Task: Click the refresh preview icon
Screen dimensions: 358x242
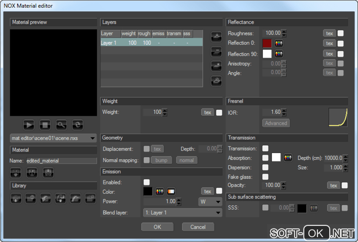Action: (78, 124)
